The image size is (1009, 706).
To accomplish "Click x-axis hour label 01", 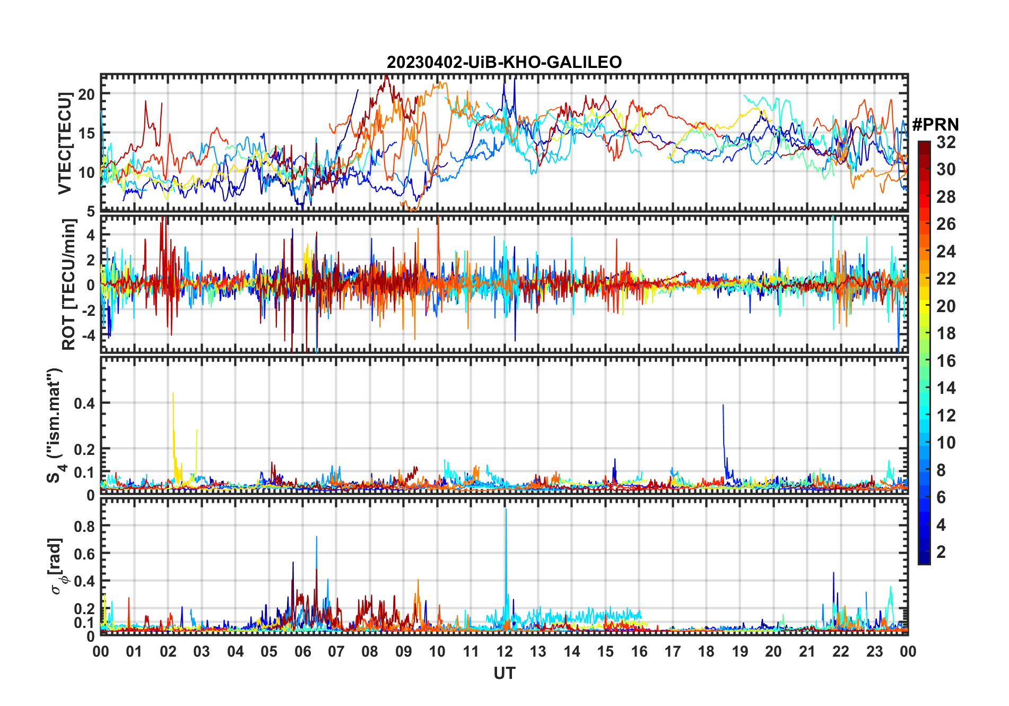I will coord(134,651).
